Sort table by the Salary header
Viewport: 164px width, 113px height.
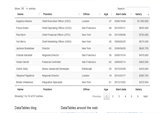tap(139, 14)
